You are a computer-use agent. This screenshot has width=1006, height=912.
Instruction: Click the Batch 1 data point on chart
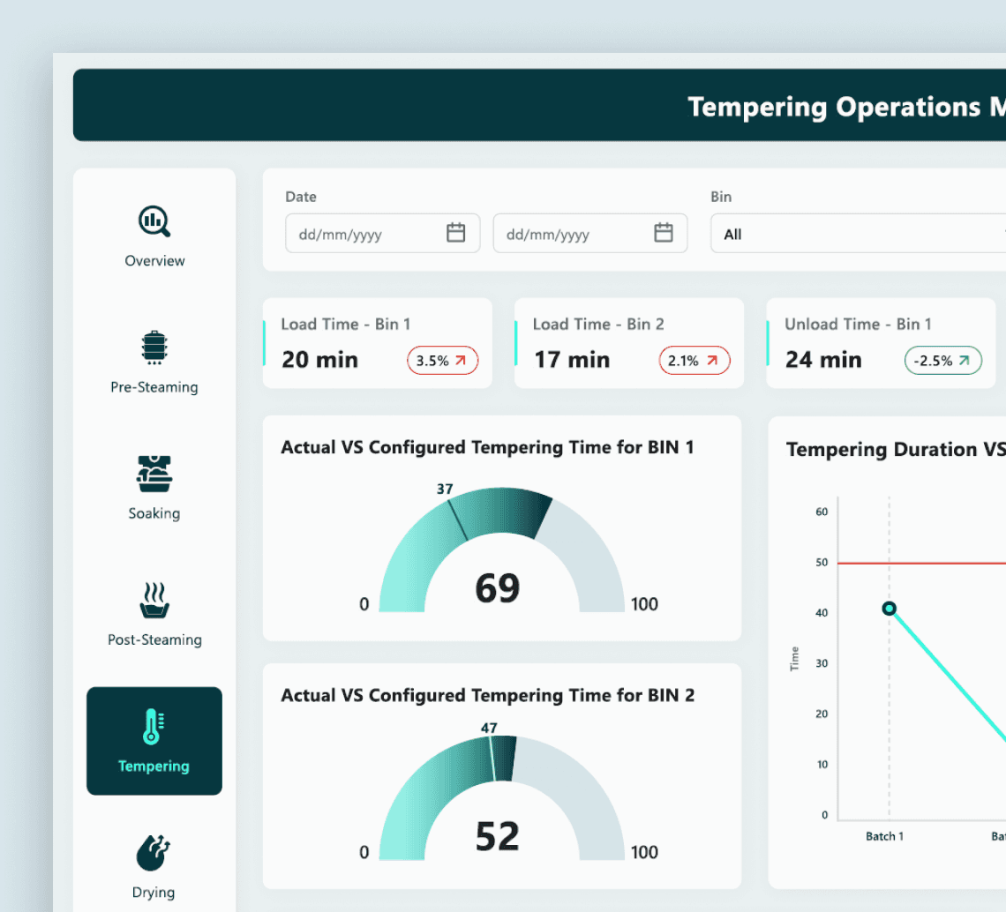pos(889,608)
